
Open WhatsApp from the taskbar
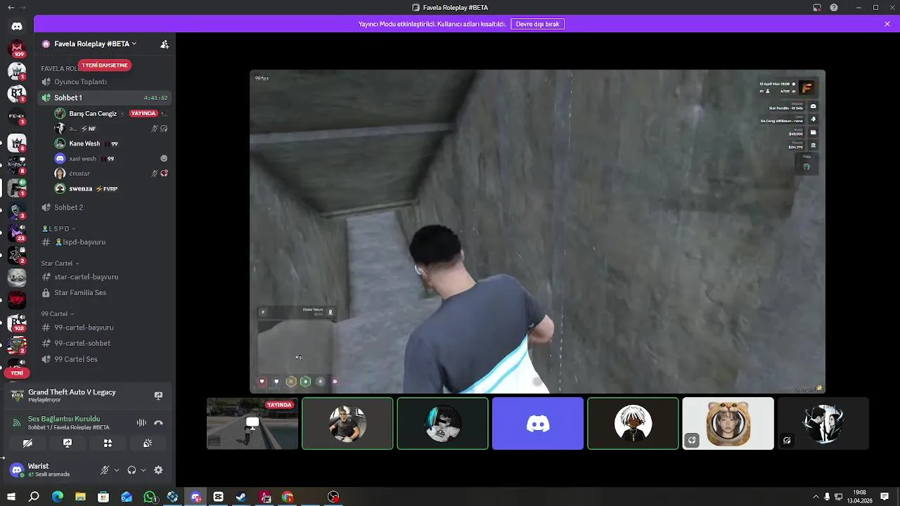pyautogui.click(x=150, y=497)
